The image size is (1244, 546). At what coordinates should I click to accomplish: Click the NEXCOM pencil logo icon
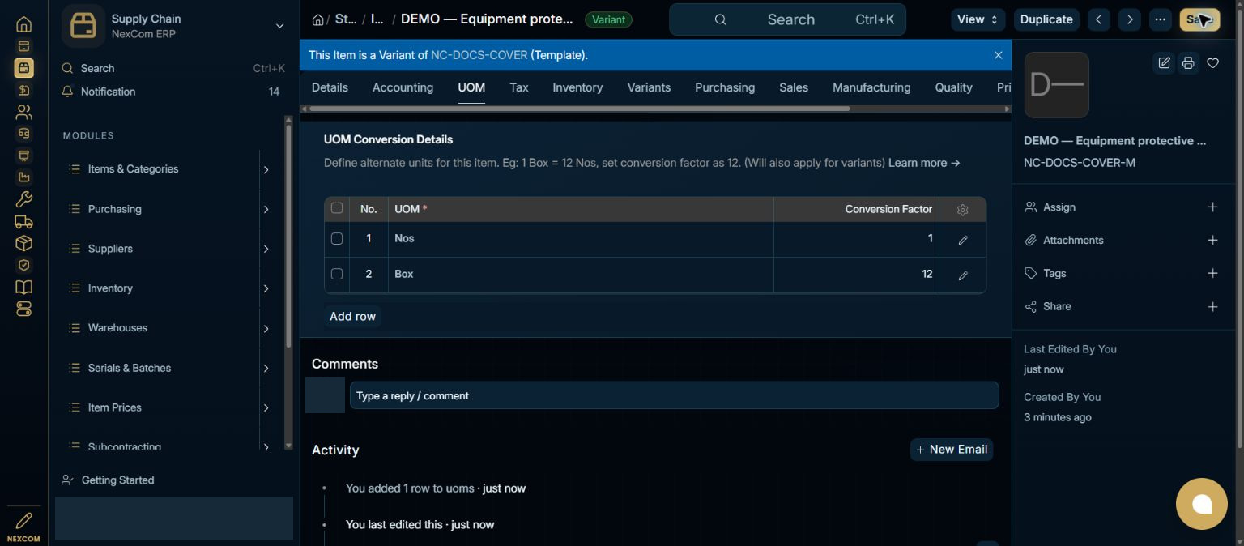(x=23, y=521)
